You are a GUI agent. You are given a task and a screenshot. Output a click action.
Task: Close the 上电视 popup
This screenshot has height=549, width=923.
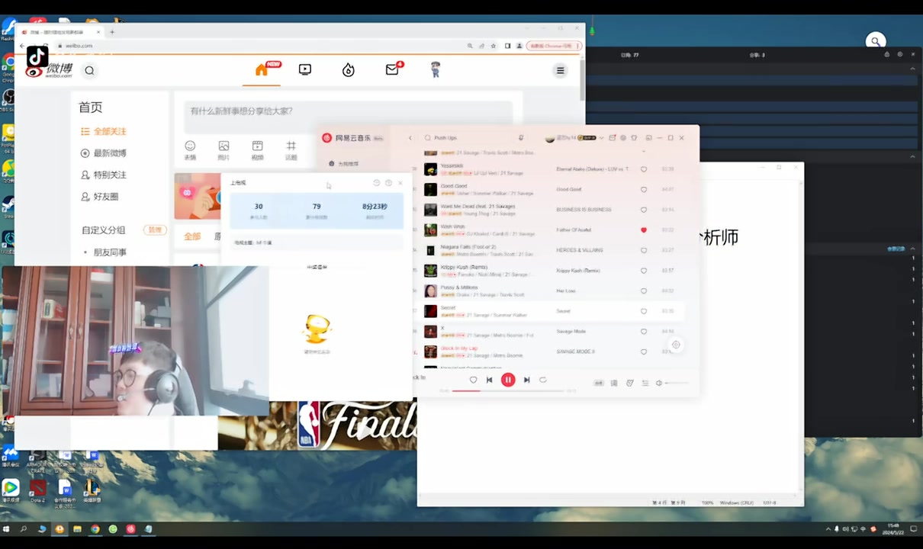tap(400, 183)
